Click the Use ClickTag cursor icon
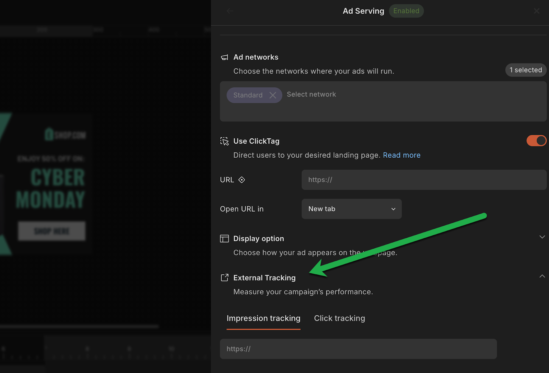 [224, 141]
